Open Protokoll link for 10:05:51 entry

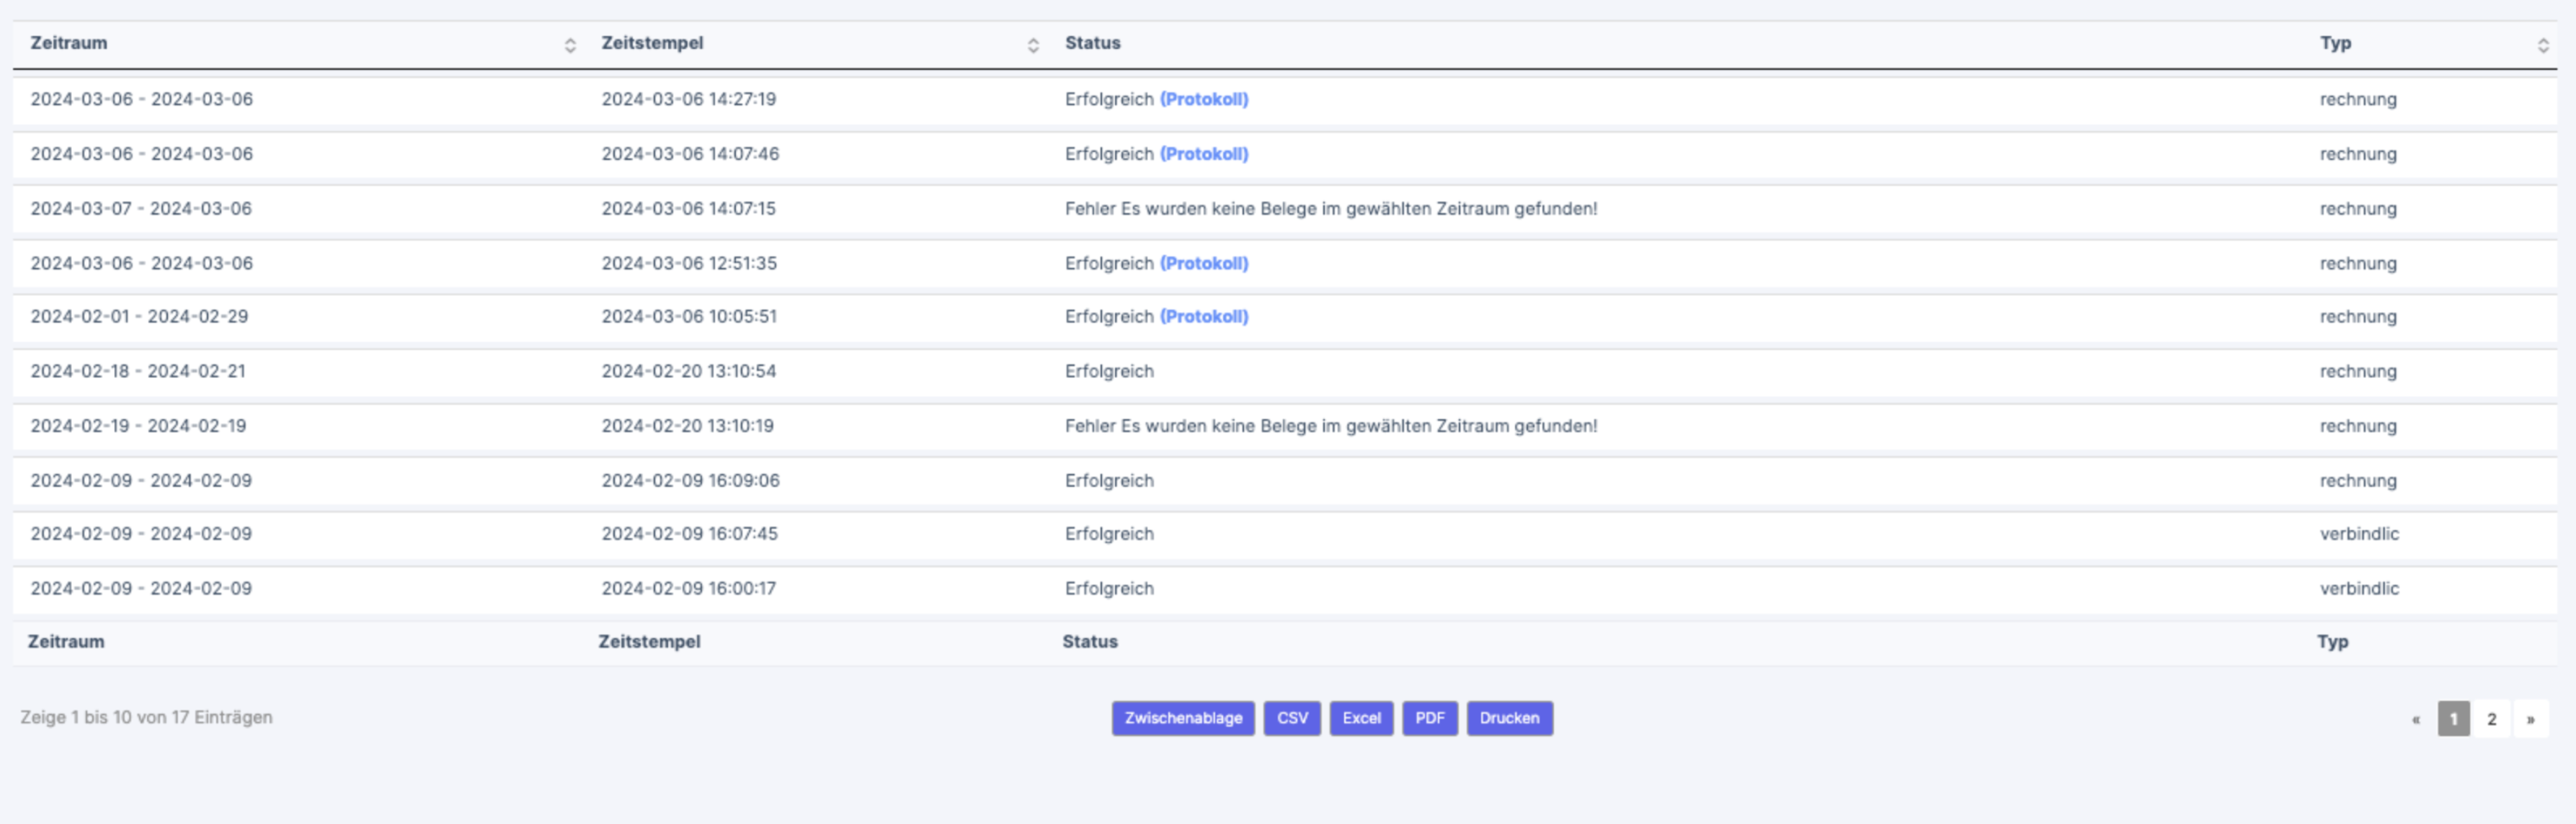(1204, 317)
